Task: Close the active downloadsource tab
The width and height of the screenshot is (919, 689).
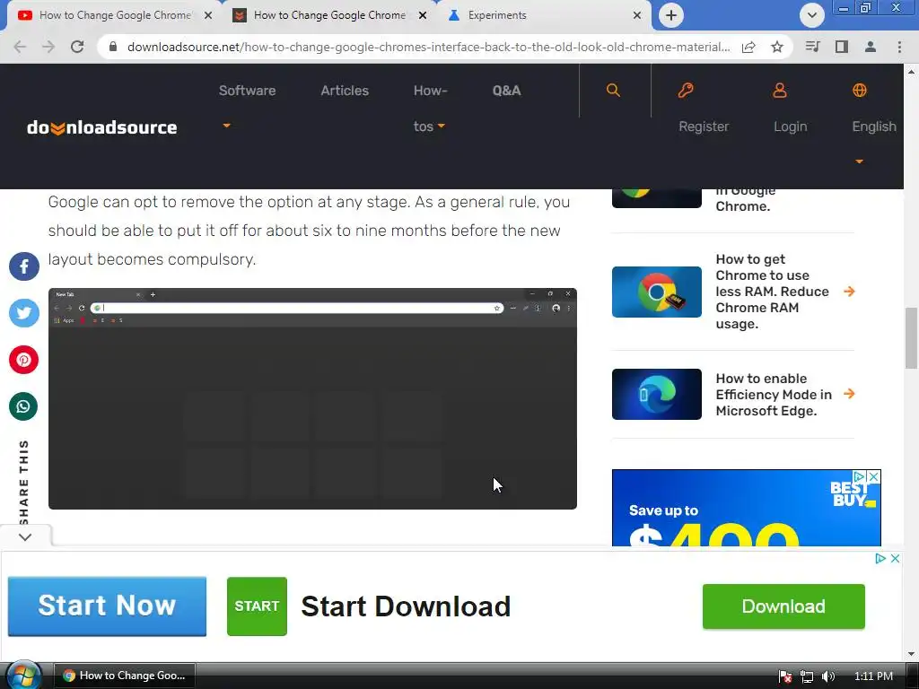Action: click(x=423, y=16)
